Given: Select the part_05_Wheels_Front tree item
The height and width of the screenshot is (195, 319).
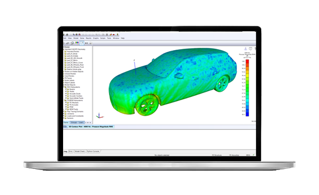Looking at the screenshot, I should [75, 67].
